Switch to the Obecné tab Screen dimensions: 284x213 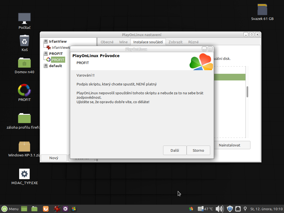click(x=107, y=42)
